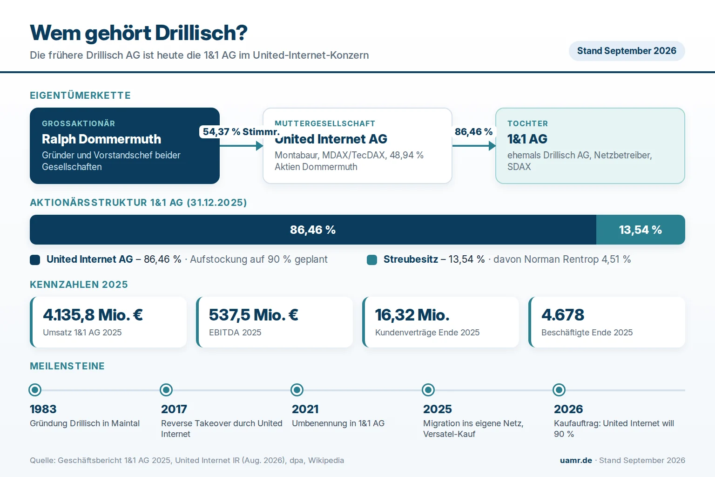The width and height of the screenshot is (715, 477).
Task: Click 'Umbenennung in 1&1 AG' text
Action: (x=338, y=423)
